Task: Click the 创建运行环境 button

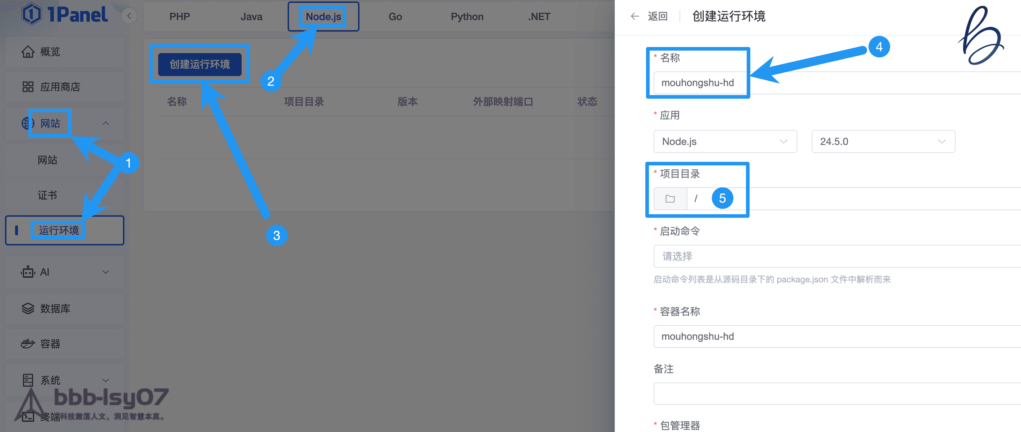Action: click(200, 65)
